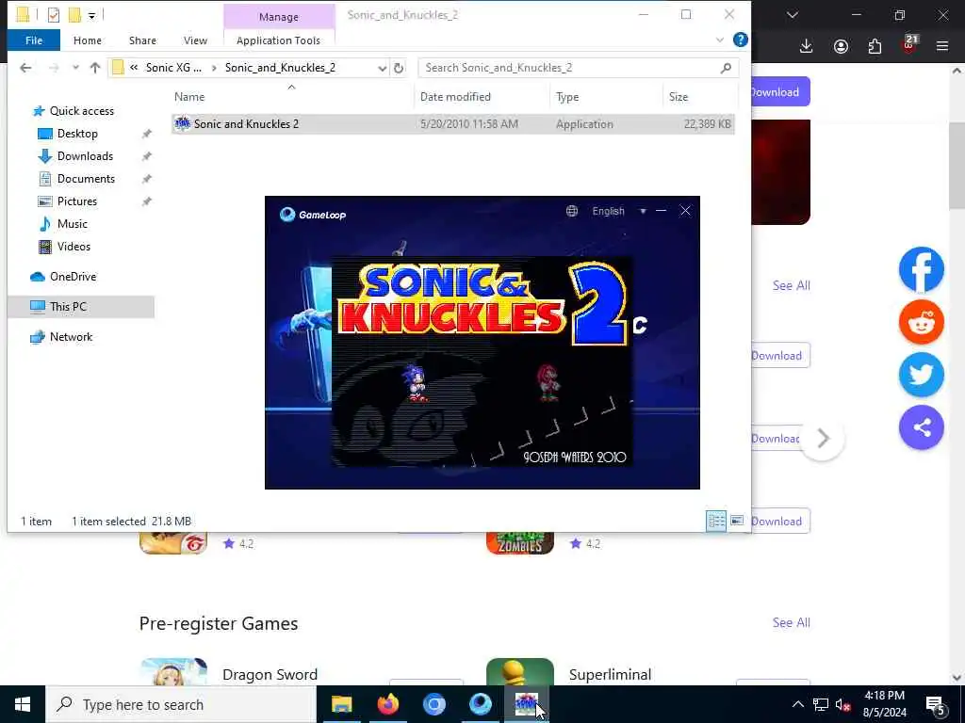
Task: Refresh the Sonic_and_Knuckles_2 folder
Action: (399, 68)
